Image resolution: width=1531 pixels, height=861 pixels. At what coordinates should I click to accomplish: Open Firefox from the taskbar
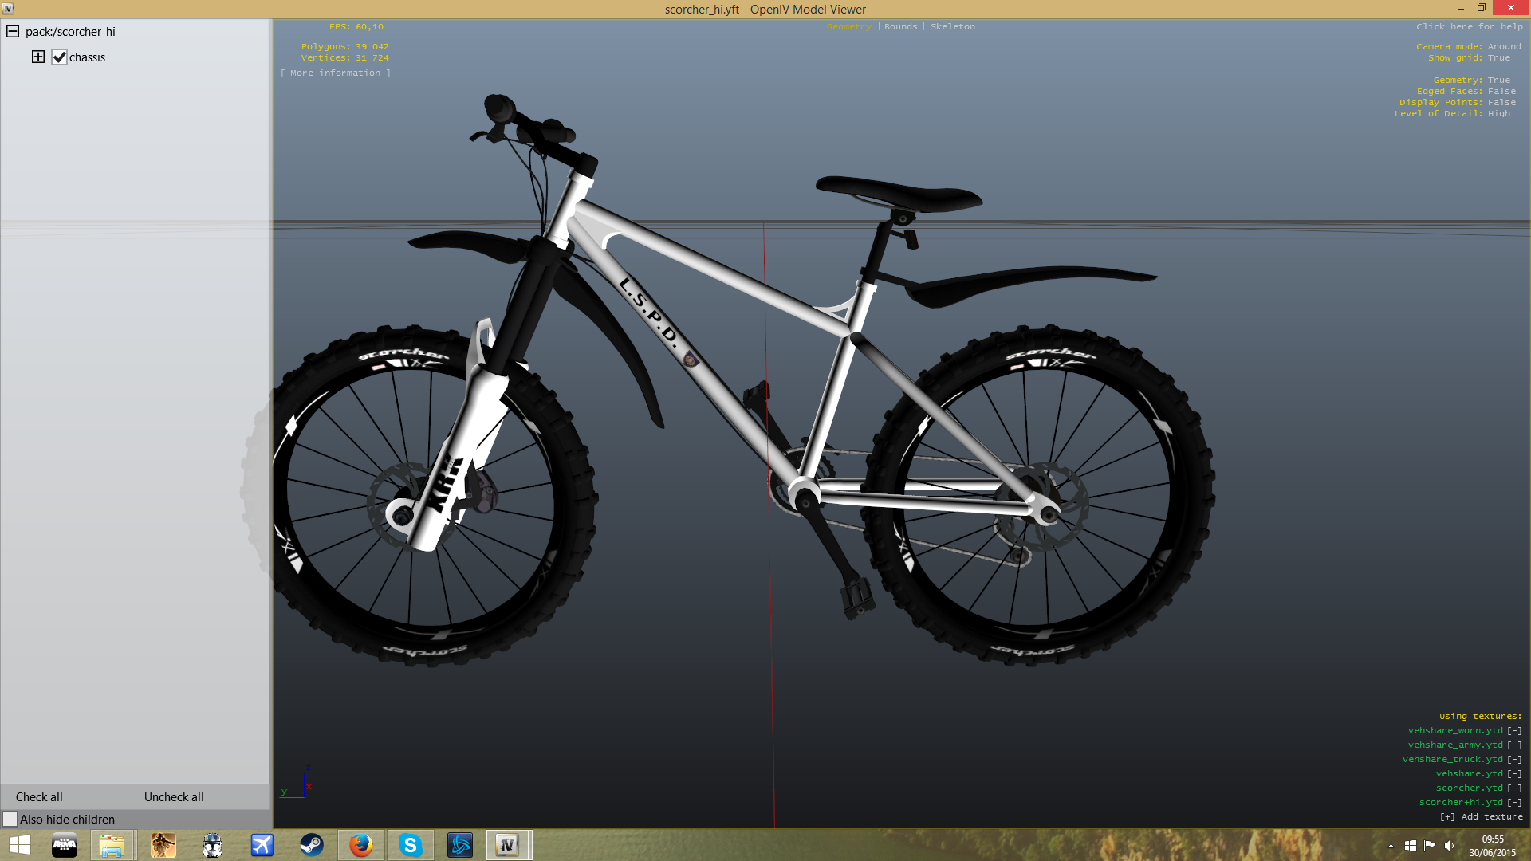361,844
